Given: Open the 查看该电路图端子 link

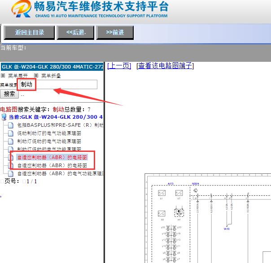Looking at the screenshot, I should click(165, 66).
